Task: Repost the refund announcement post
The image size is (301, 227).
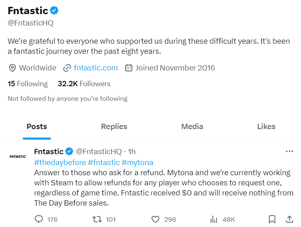Action: click(97, 219)
